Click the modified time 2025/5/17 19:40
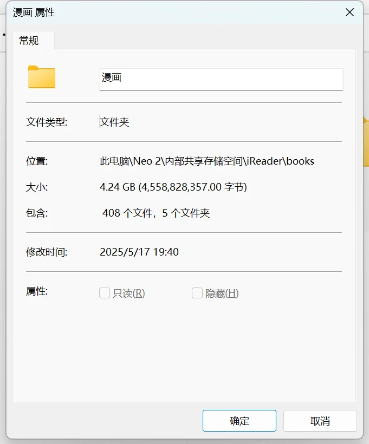This screenshot has width=369, height=444. coord(139,252)
